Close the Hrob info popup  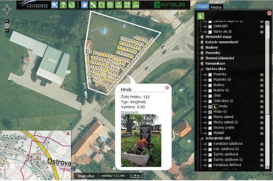click(167, 88)
